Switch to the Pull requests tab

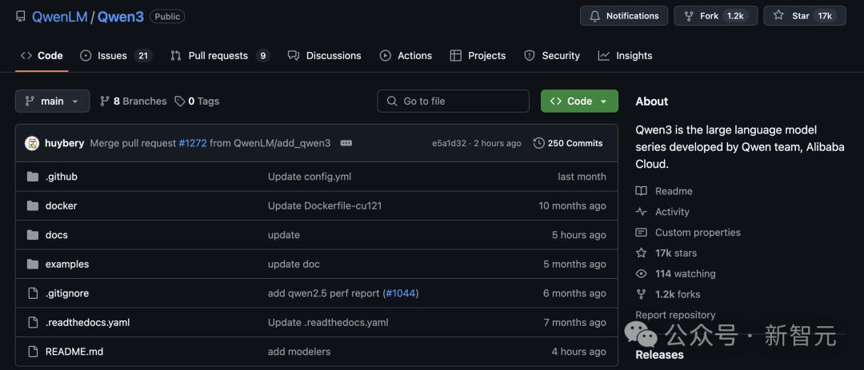[x=220, y=56]
